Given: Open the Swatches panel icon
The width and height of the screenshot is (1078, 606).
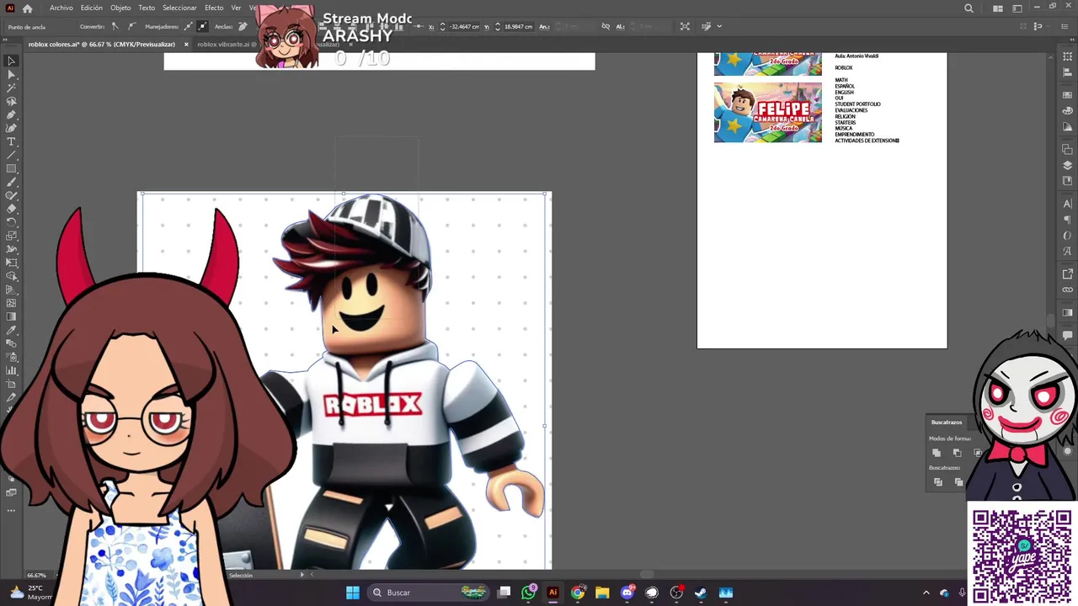Looking at the screenshot, I should (1068, 95).
